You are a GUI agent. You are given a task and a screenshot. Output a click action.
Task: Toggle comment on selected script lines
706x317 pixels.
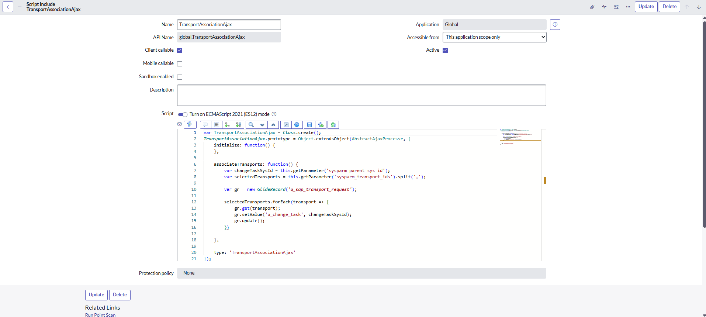pos(205,125)
